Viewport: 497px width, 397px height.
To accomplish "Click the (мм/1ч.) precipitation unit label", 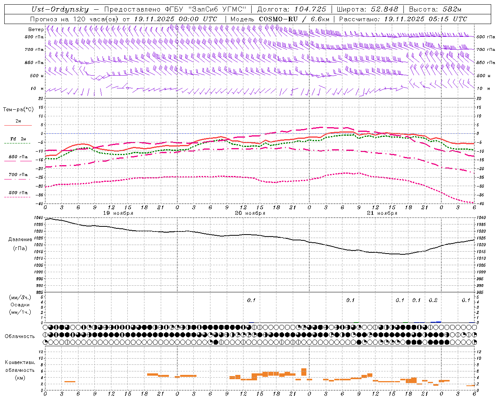I will 21,312.
